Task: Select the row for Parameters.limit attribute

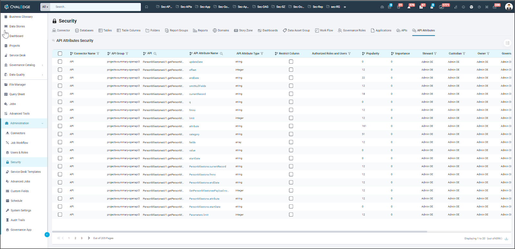Action: click(x=60, y=214)
